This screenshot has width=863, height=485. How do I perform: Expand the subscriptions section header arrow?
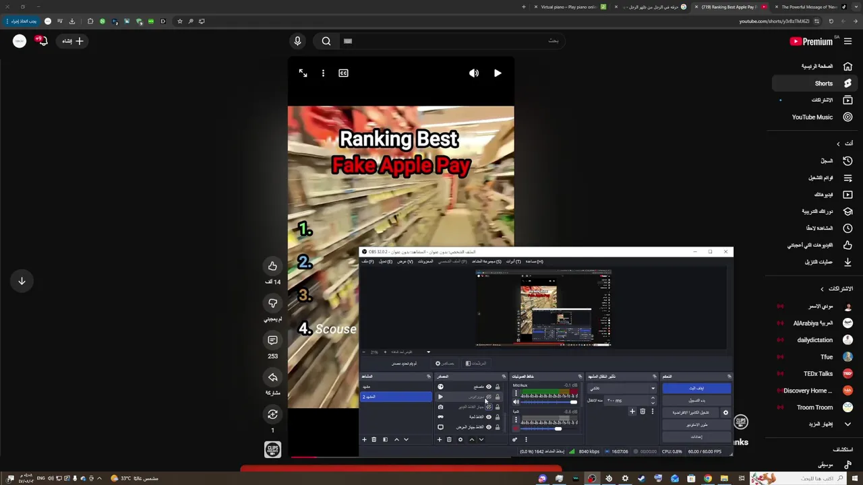coord(822,289)
